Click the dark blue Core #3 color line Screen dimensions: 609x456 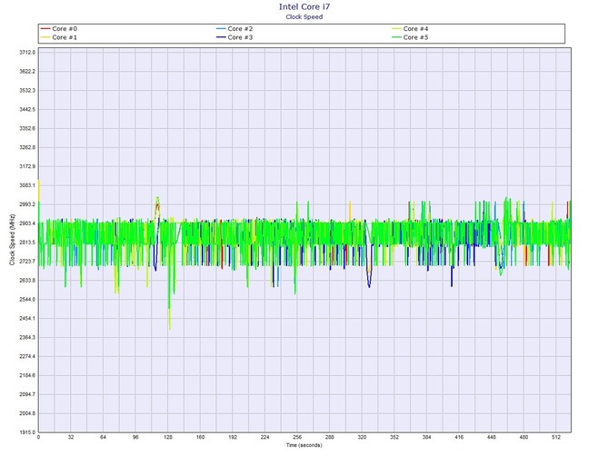pos(221,37)
